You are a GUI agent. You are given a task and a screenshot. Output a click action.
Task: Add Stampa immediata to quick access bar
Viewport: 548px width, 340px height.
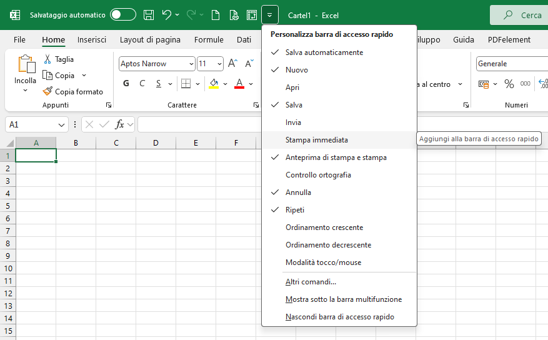pyautogui.click(x=339, y=140)
